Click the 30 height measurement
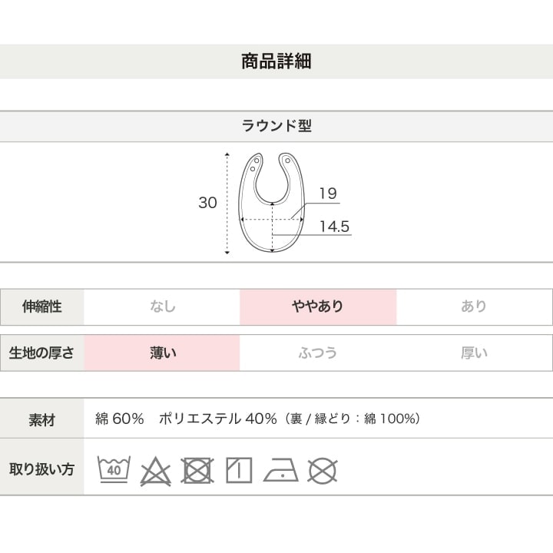The width and height of the screenshot is (553, 553). tap(207, 203)
